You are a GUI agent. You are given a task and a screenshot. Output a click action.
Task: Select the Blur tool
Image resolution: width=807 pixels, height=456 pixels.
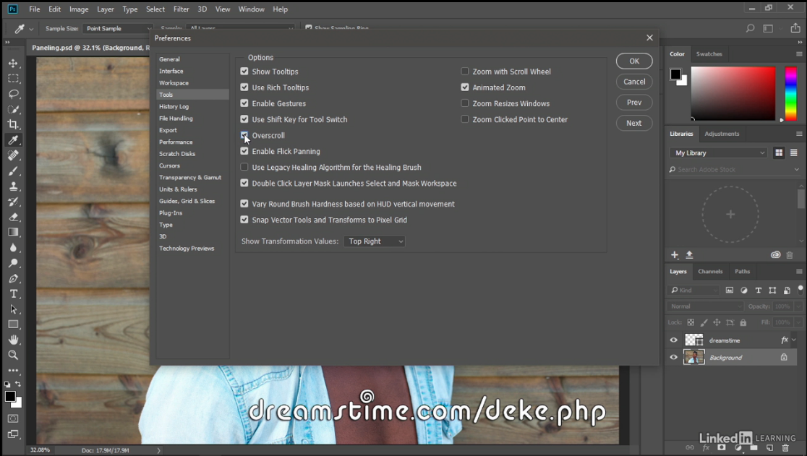[14, 248]
